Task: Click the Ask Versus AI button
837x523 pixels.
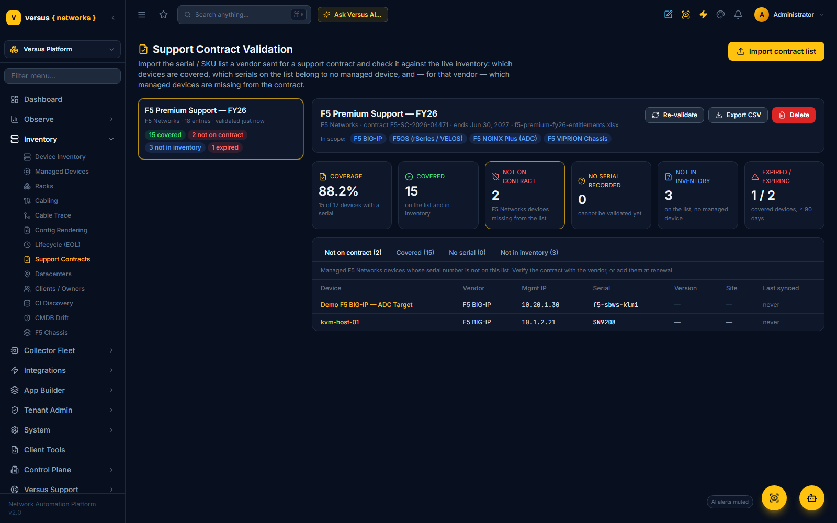Action: 353,15
